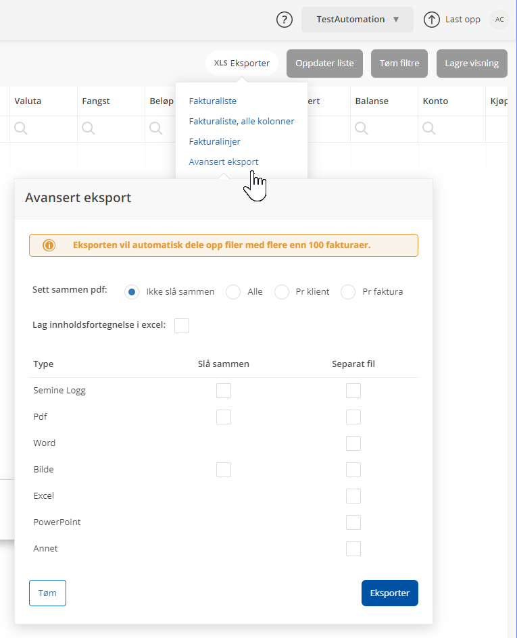Click the orange info icon in banner

(49, 245)
